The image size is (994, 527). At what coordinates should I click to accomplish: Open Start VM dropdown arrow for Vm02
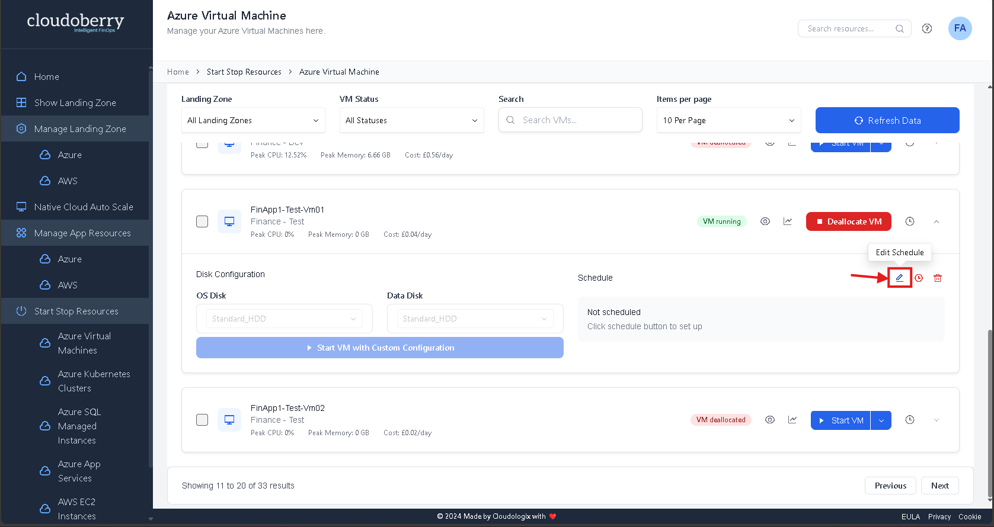point(881,420)
